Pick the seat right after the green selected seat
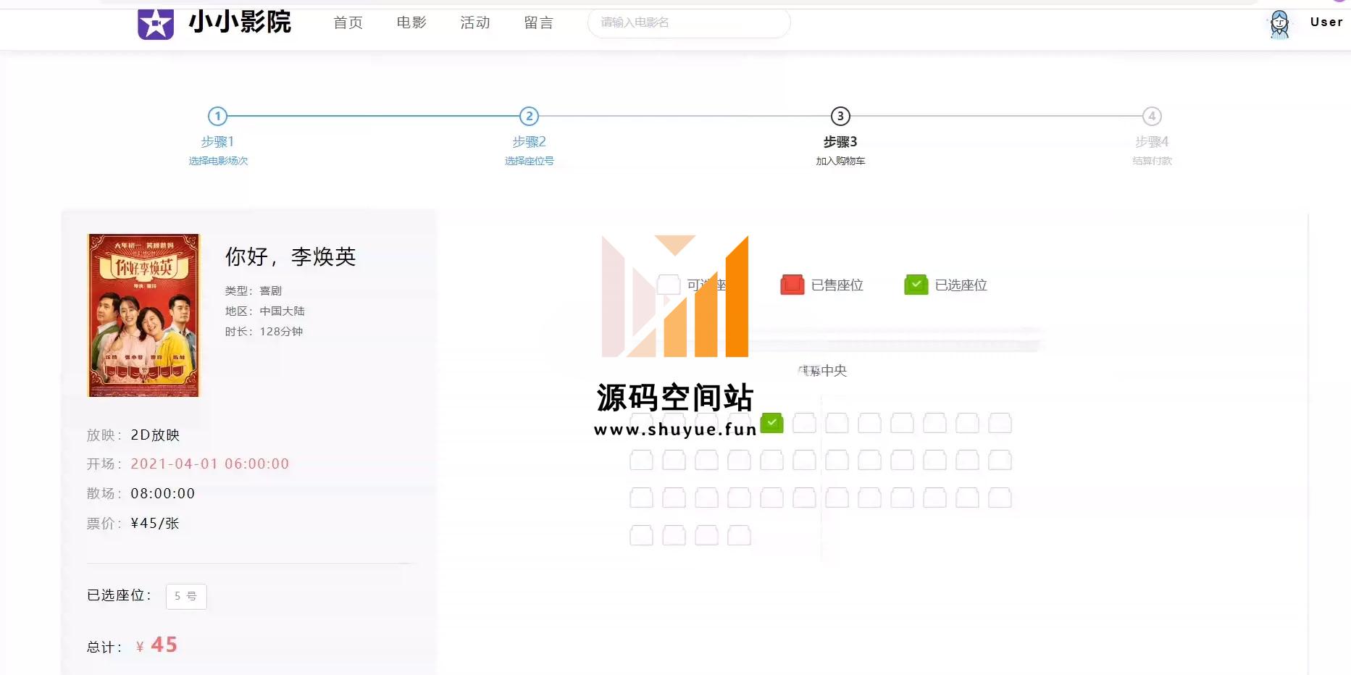The width and height of the screenshot is (1351, 675). coord(804,423)
